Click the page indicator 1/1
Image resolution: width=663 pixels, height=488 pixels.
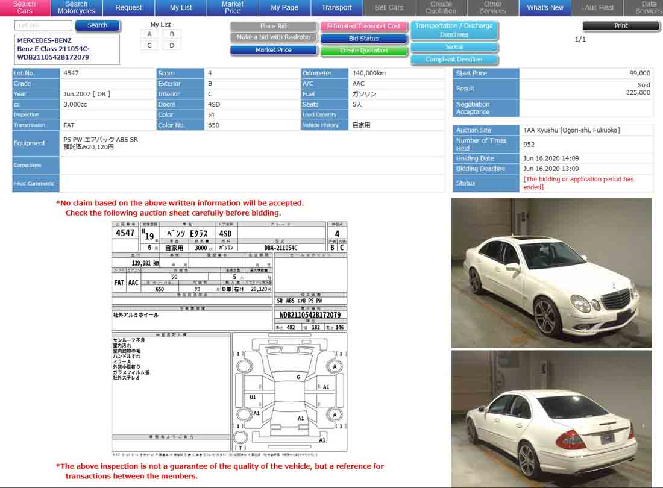pos(580,39)
